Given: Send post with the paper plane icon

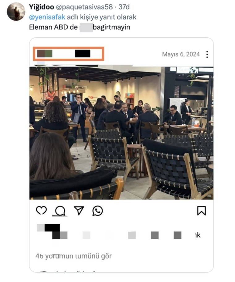Looking at the screenshot, I should pos(79,211).
